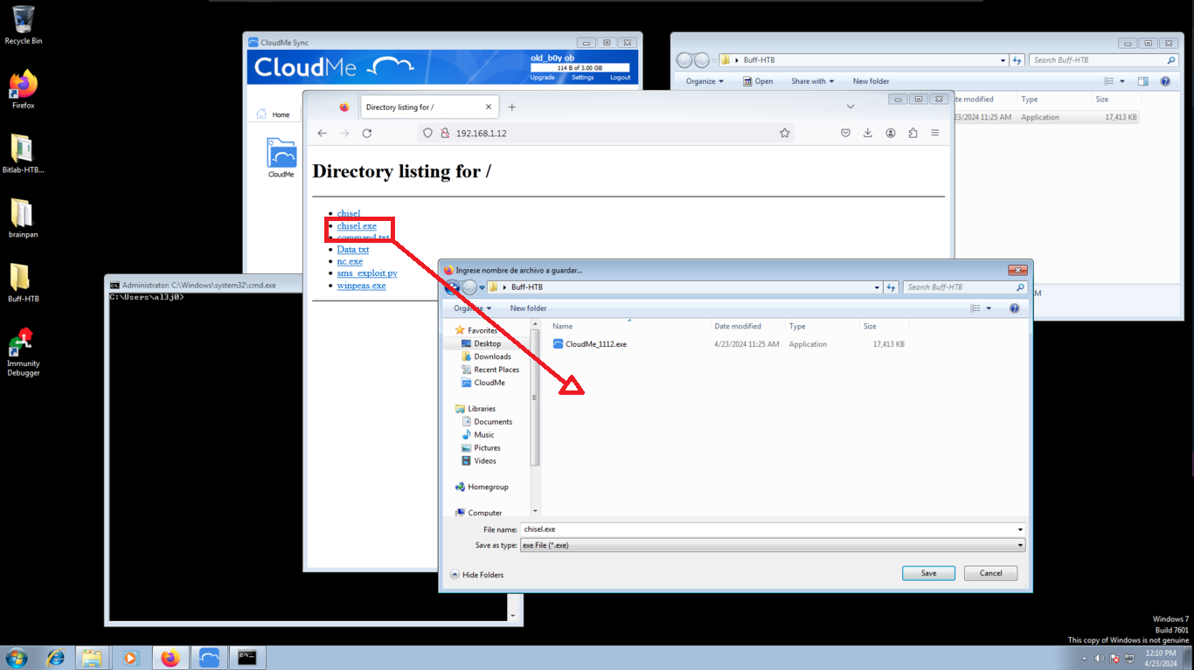Click the Firefox reload page icon

point(367,133)
